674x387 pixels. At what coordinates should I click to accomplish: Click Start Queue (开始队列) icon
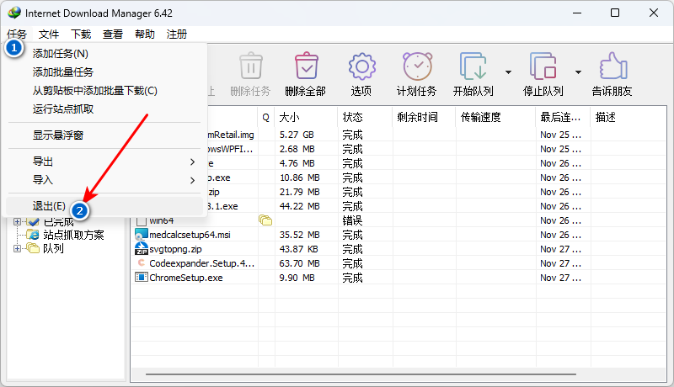coord(473,66)
